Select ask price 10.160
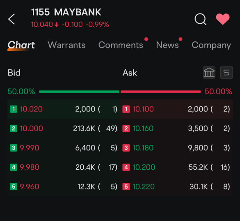This screenshot has height=221, width=240. (x=143, y=128)
